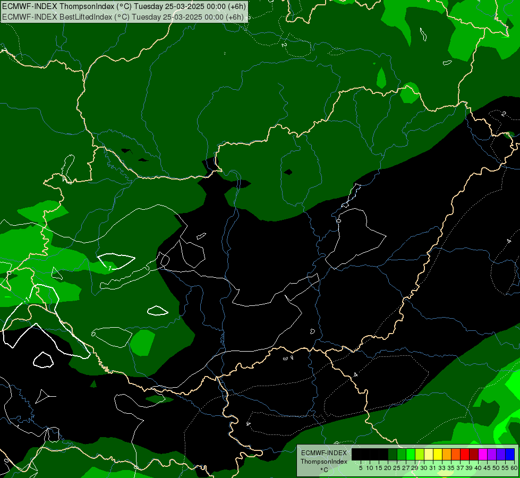
Task: Click legend tick value "27"
Action: [406, 468]
